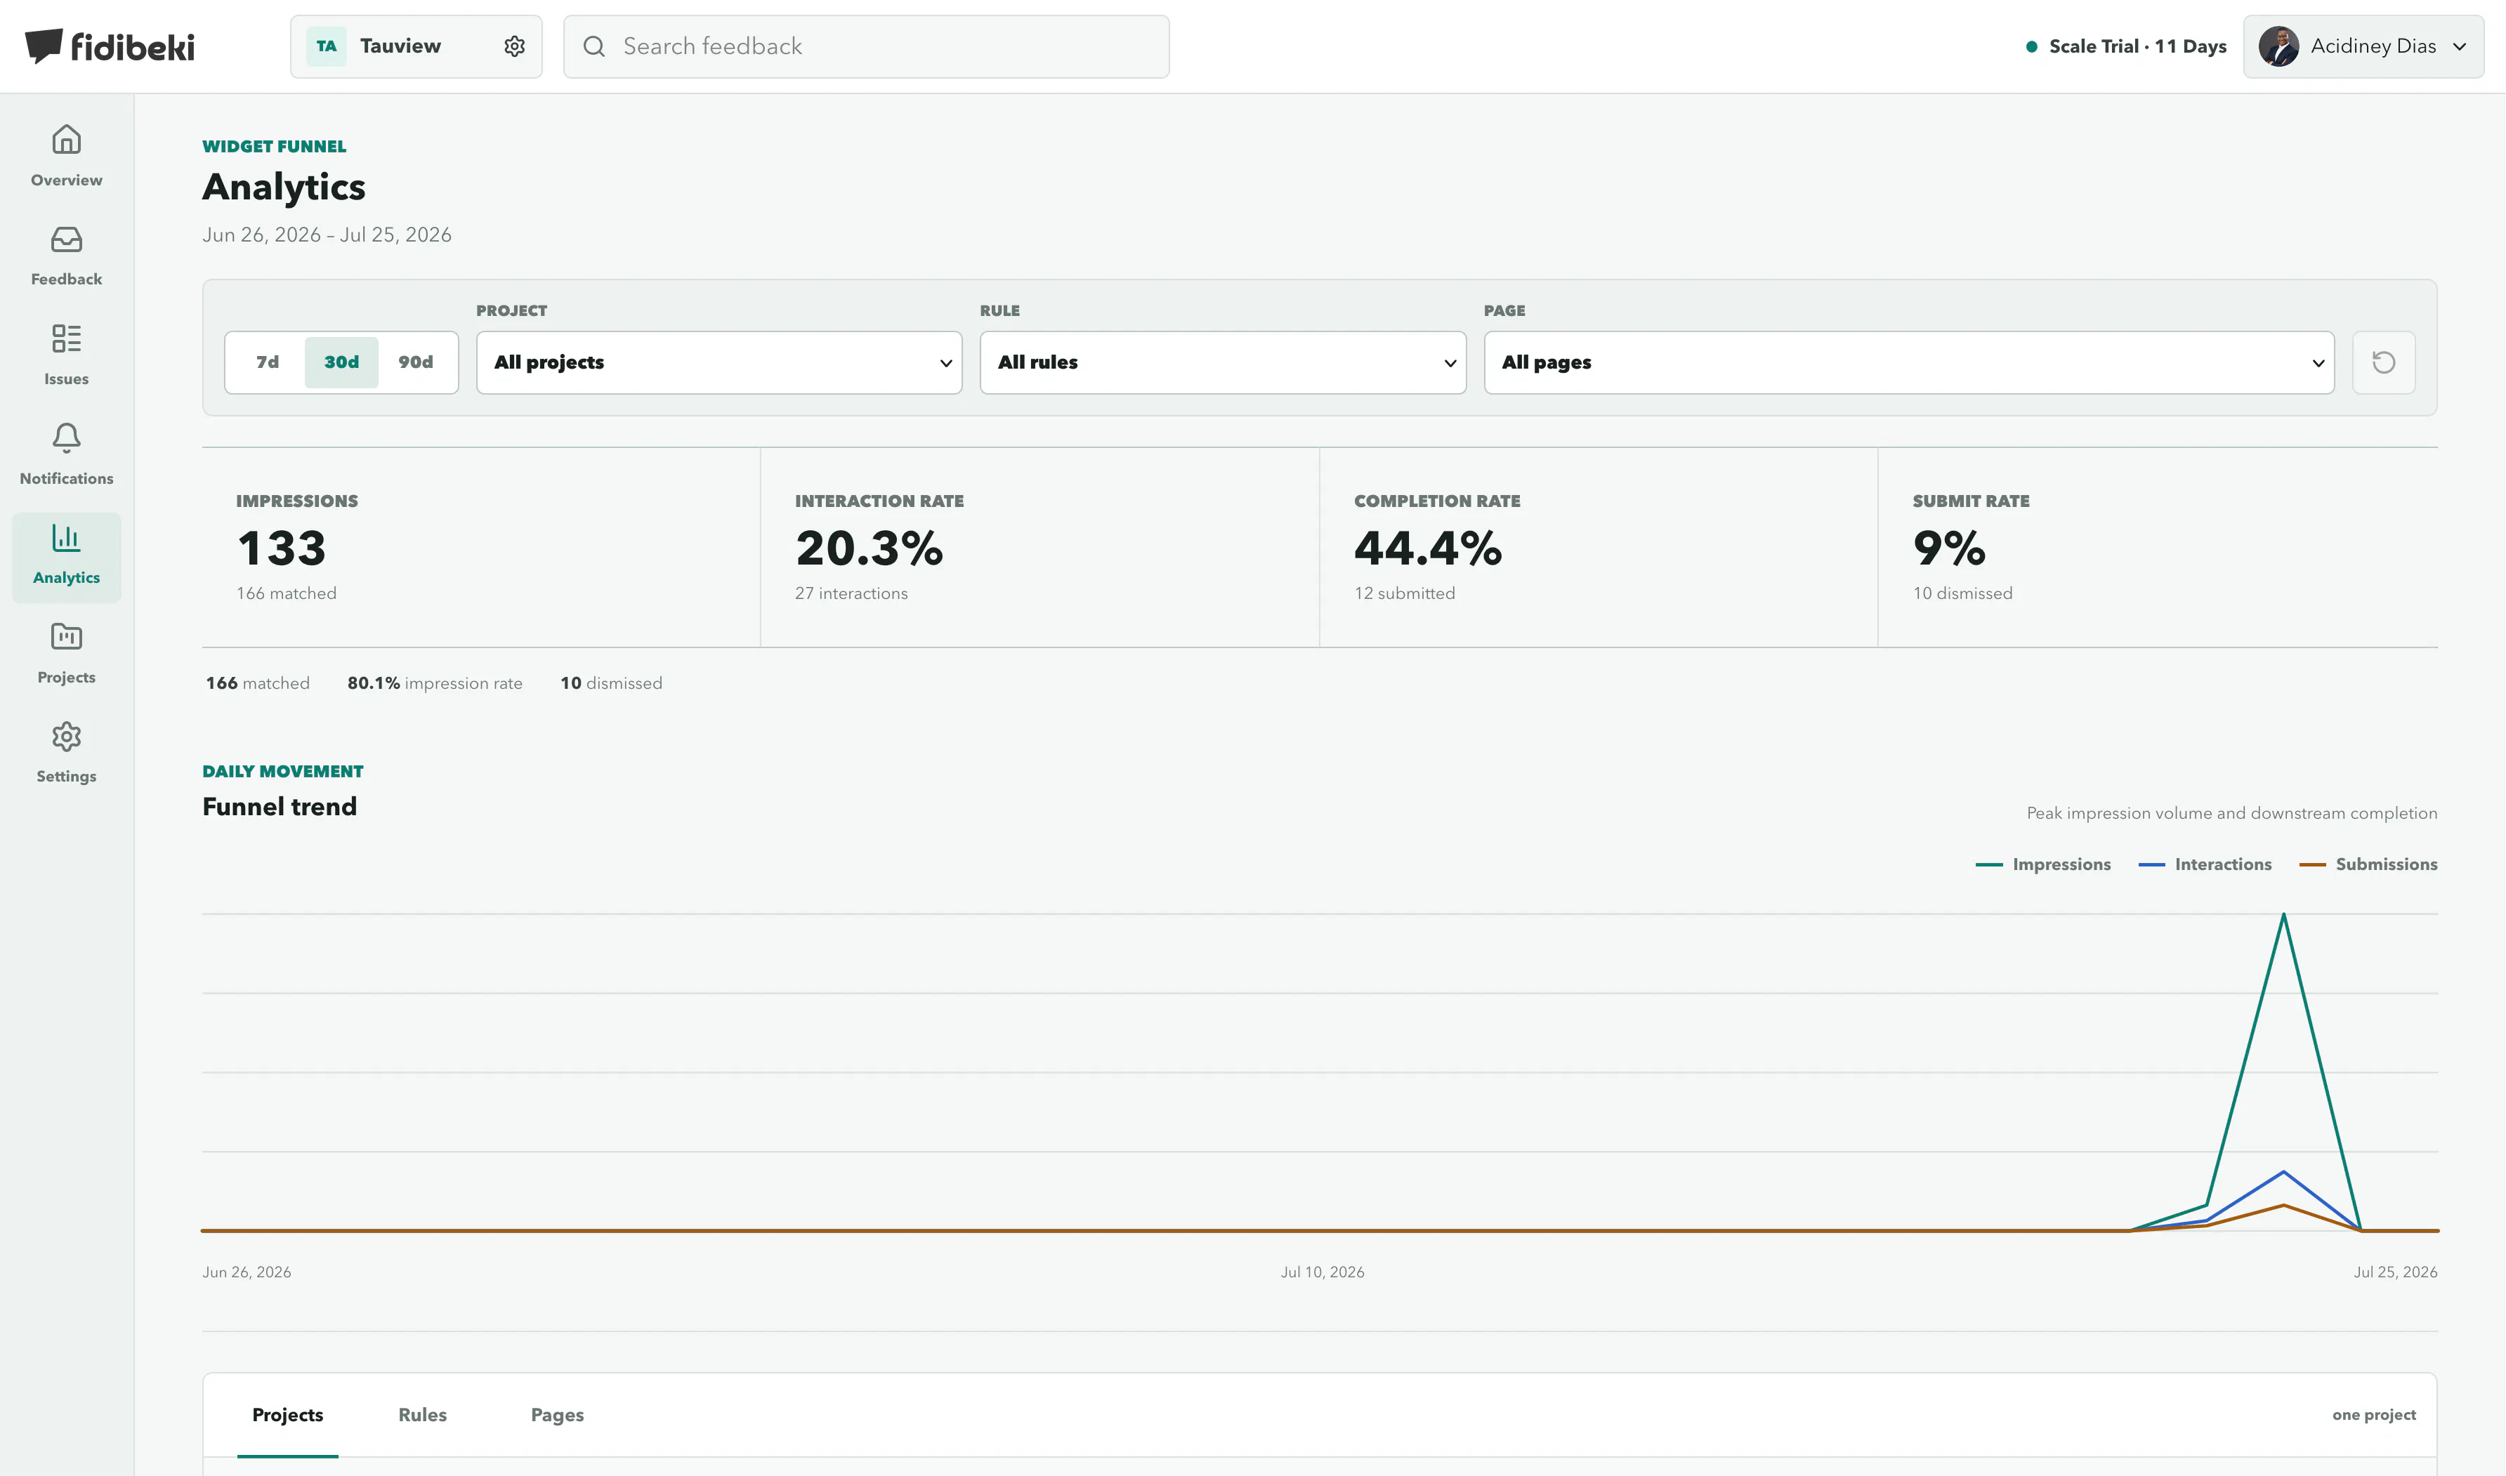The image size is (2506, 1476).
Task: Select the 7d time range
Action: pos(268,362)
